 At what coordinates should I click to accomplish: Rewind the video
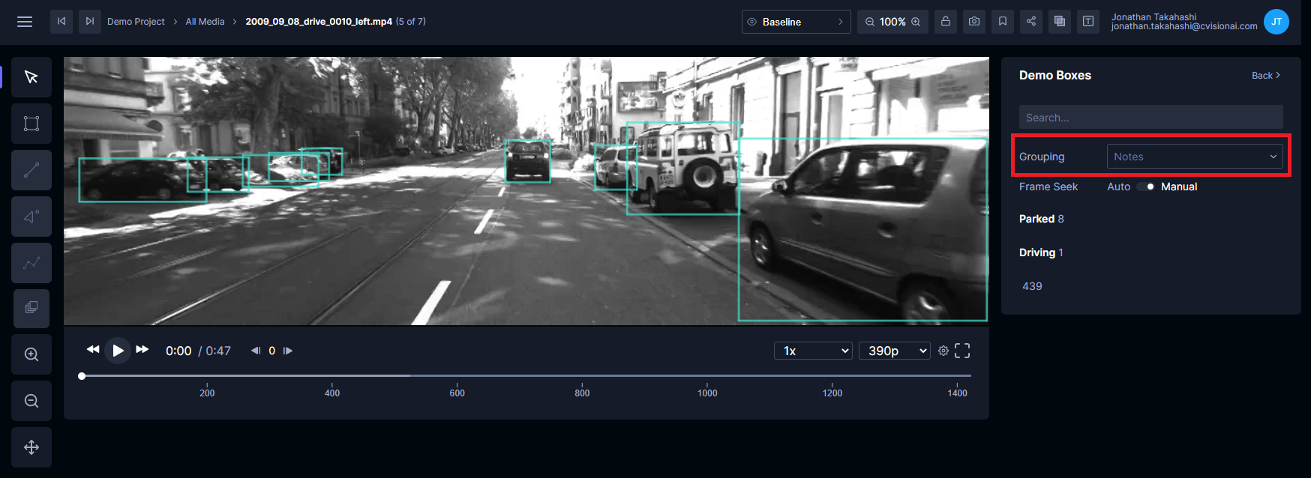click(x=93, y=350)
